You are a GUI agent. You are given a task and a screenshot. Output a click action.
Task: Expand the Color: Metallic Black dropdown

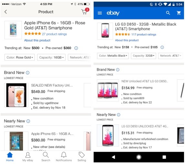pyautogui.click(x=113, y=56)
